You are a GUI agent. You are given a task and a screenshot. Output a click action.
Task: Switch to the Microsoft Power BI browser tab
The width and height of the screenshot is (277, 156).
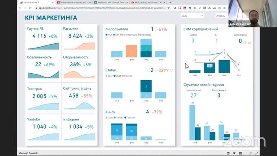pyautogui.click(x=36, y=3)
